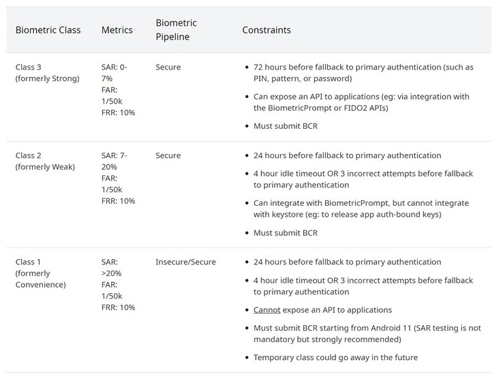The width and height of the screenshot is (503, 377).
Task: Click the Metrics column header
Action: (117, 30)
